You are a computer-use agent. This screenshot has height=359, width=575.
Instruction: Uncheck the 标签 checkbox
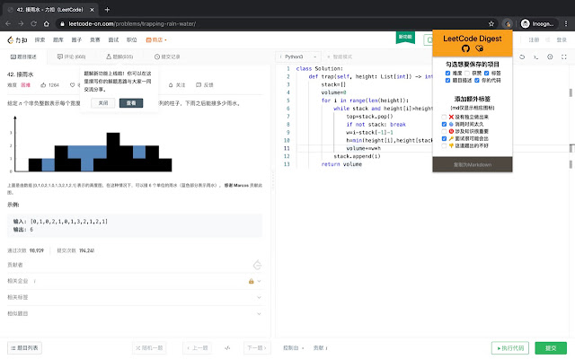pos(486,74)
